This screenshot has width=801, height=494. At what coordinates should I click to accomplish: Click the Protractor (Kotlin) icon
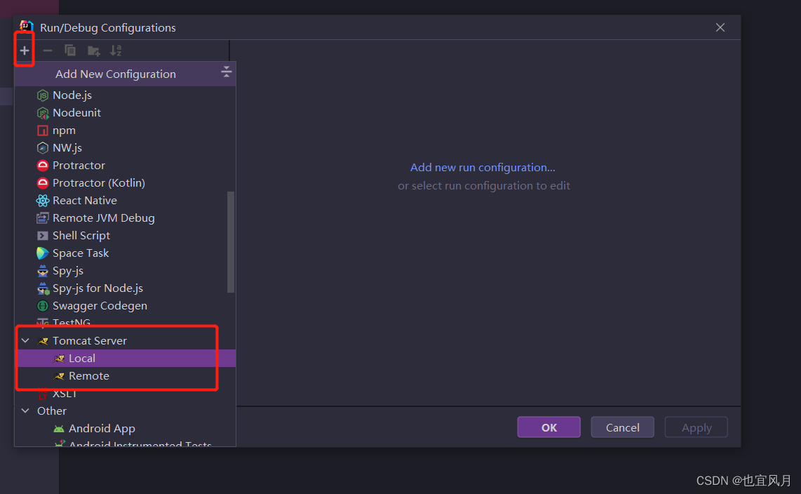(43, 183)
